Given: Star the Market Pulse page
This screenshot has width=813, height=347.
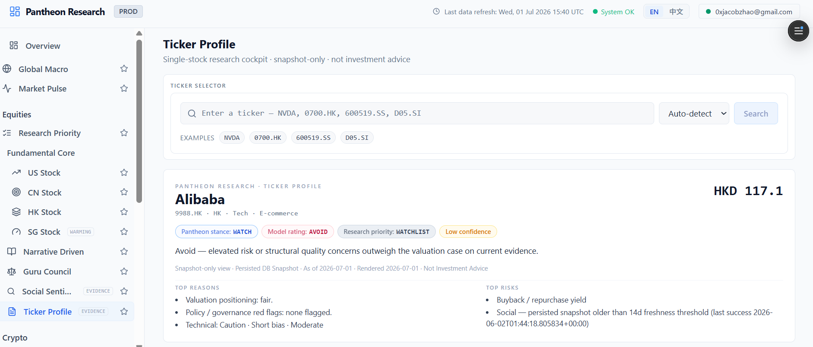Looking at the screenshot, I should tap(124, 88).
